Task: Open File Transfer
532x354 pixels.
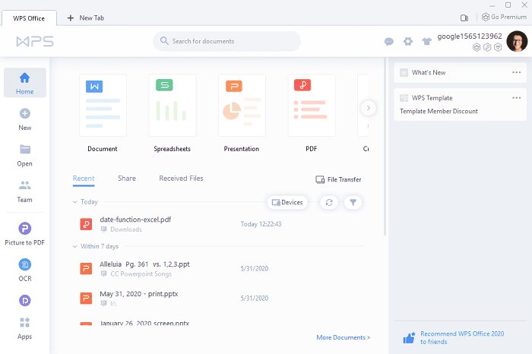Action: coord(338,179)
